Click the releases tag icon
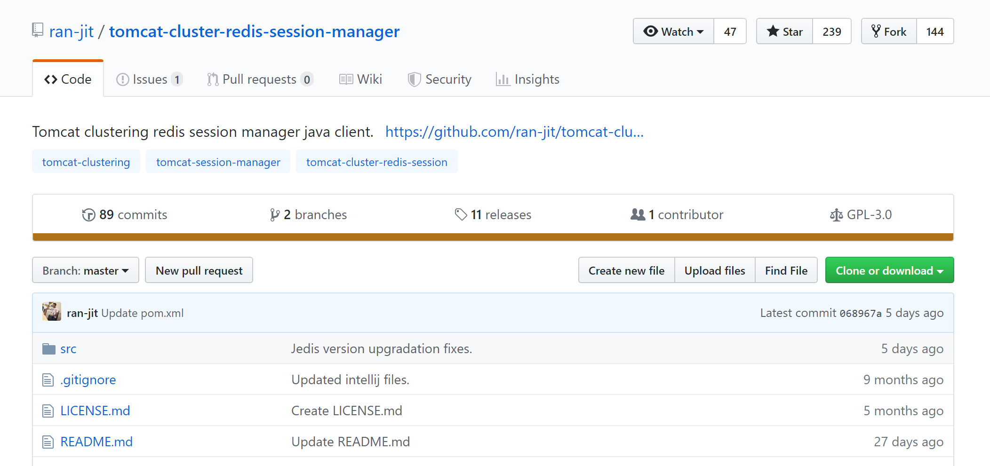The image size is (990, 466). pos(461,214)
